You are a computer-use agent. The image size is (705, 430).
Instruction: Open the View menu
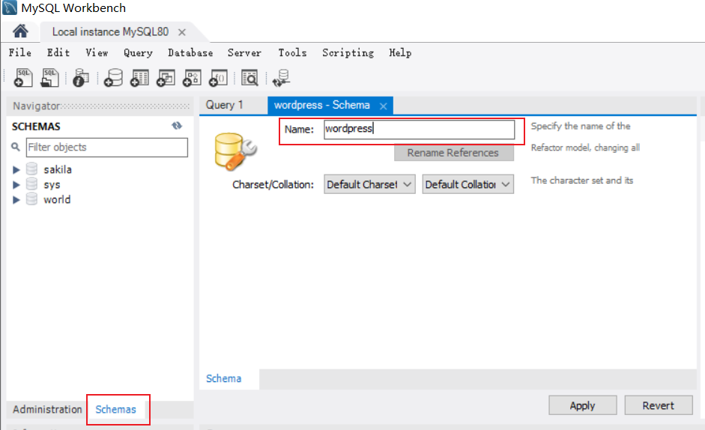tap(97, 52)
